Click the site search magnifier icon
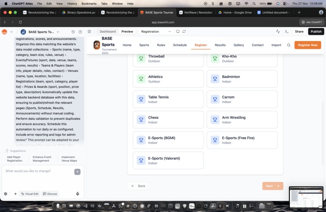This screenshot has width=326, height=212. coord(288,45)
